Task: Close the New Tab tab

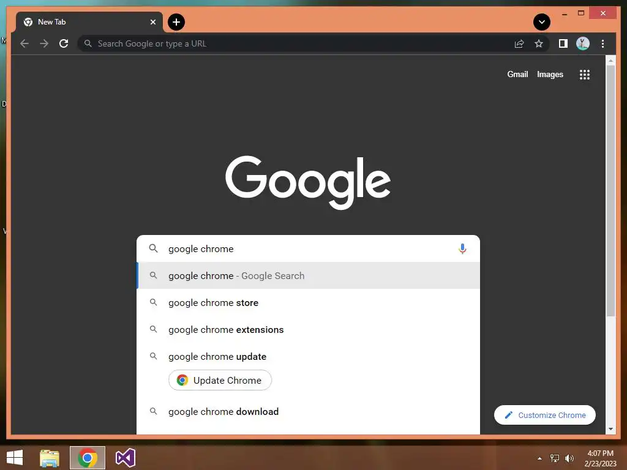Action: click(152, 22)
